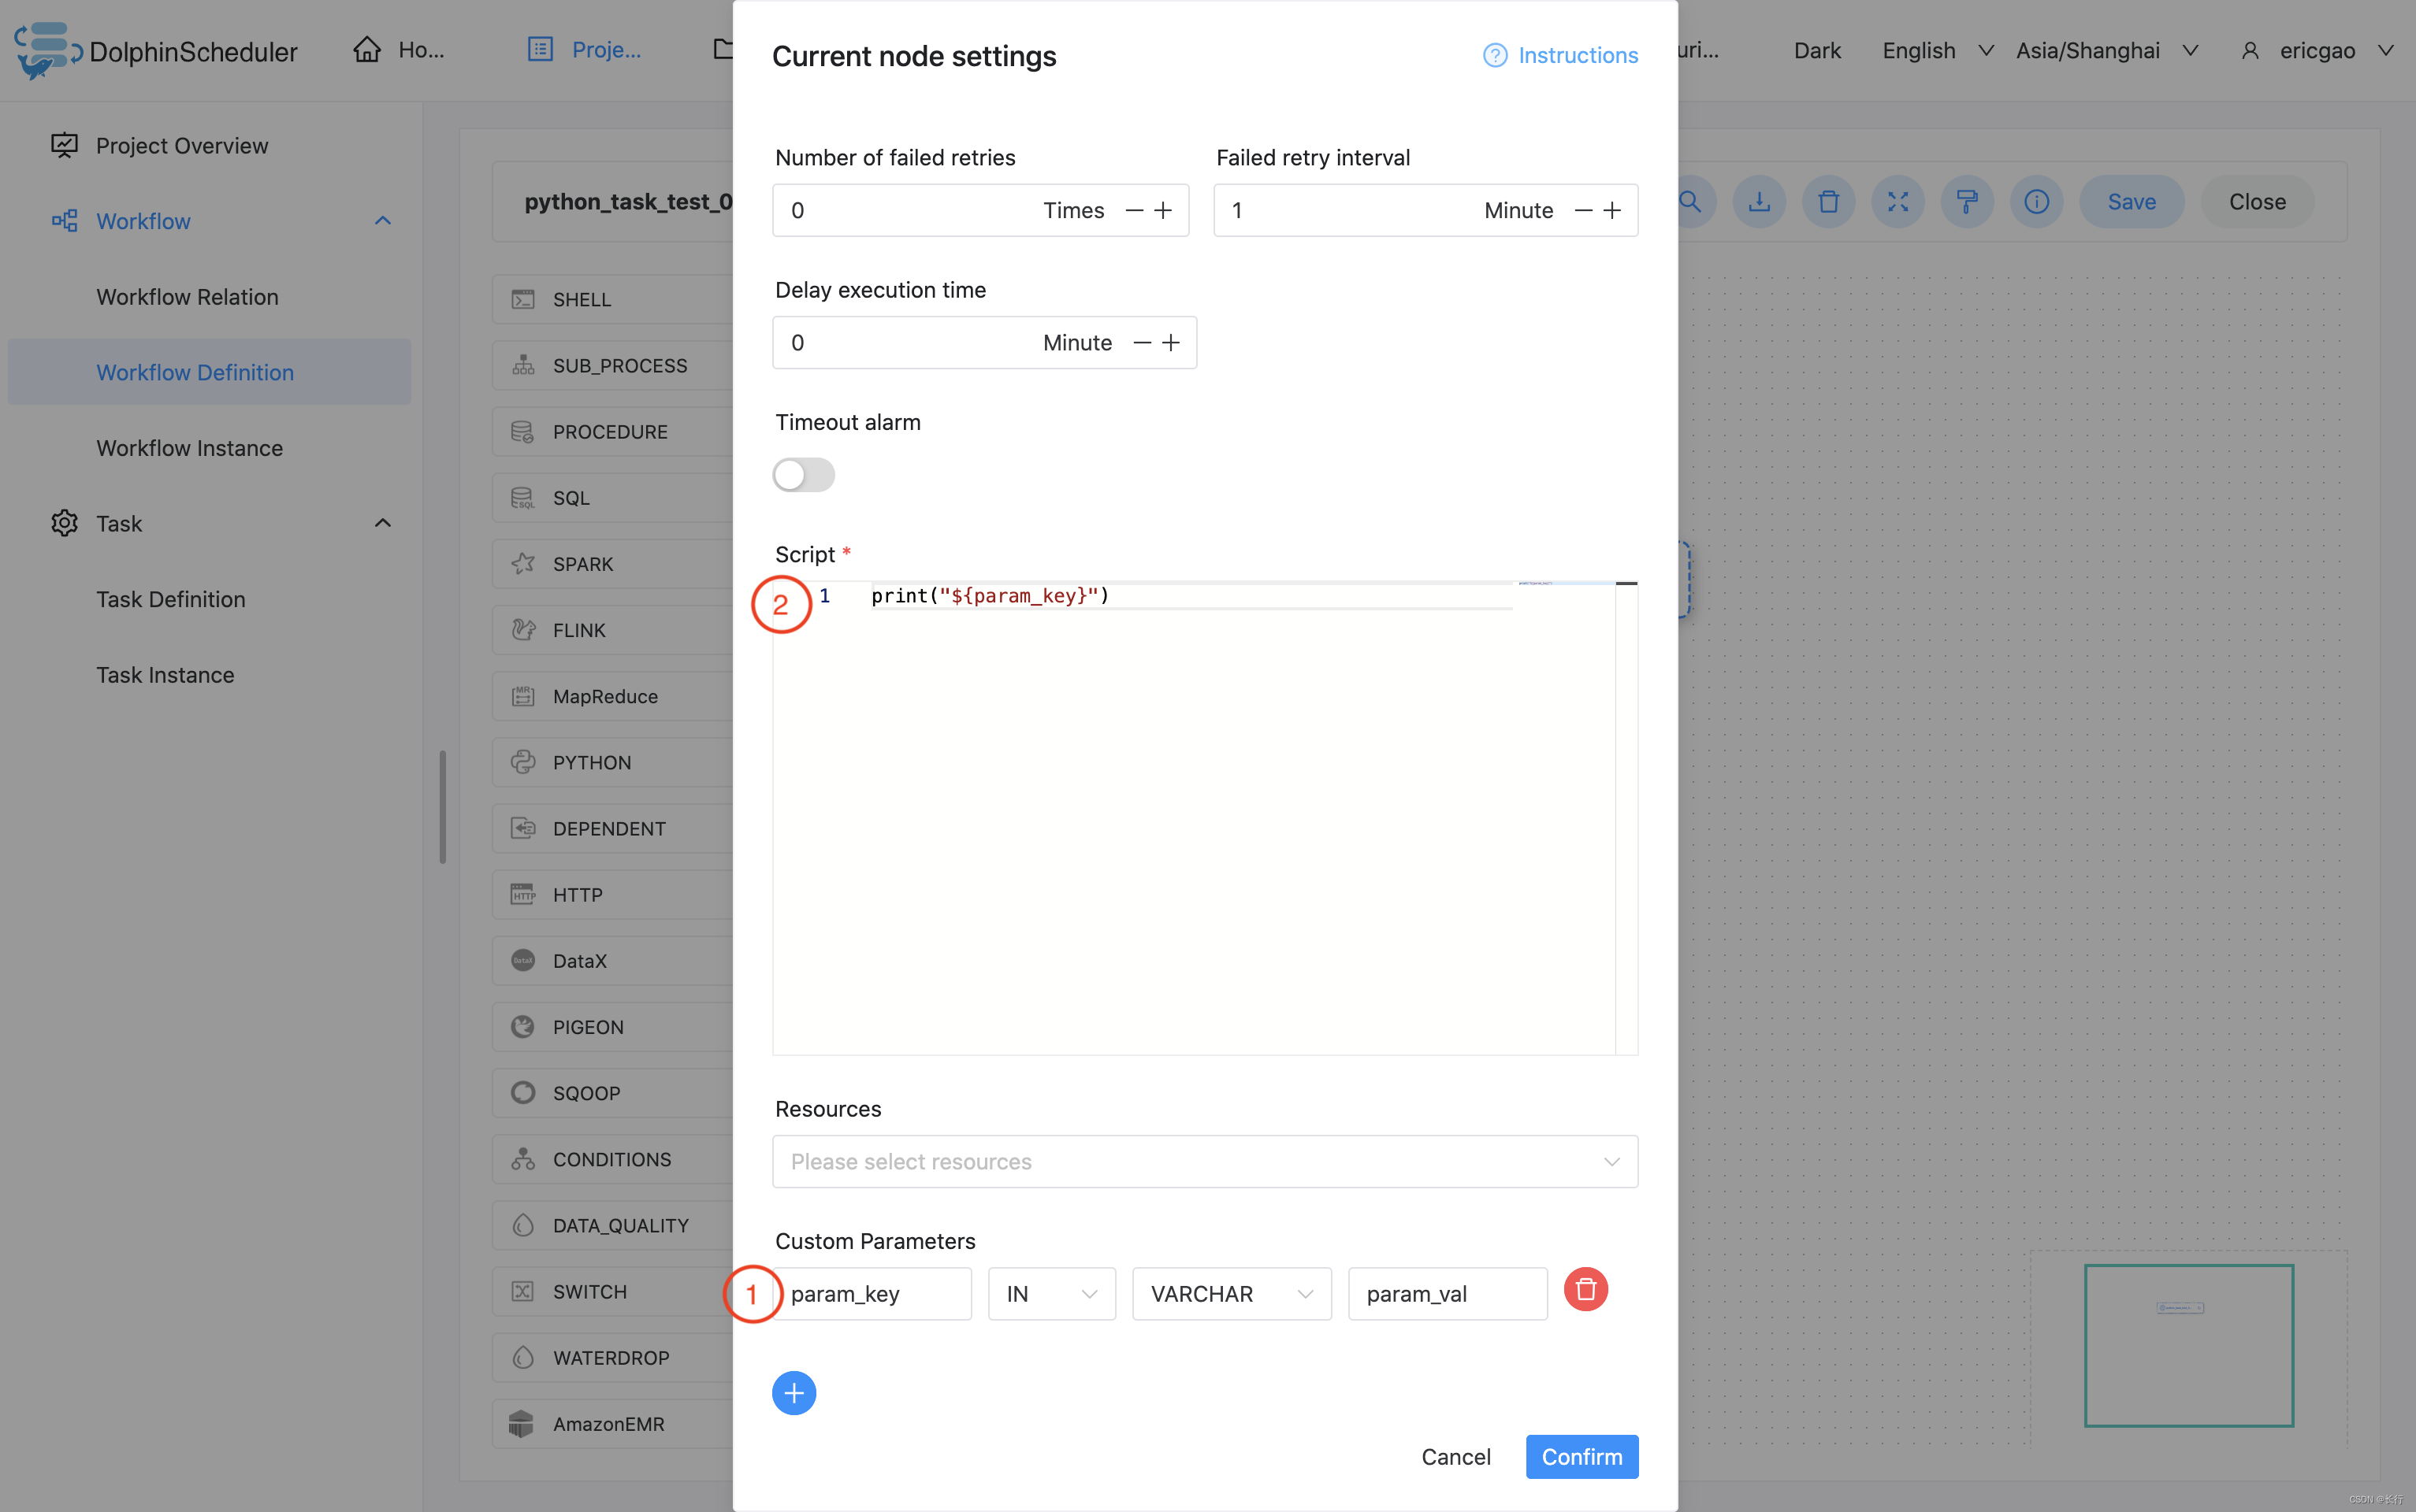Click Confirm button to save settings
This screenshot has width=2416, height=1512.
click(x=1581, y=1456)
